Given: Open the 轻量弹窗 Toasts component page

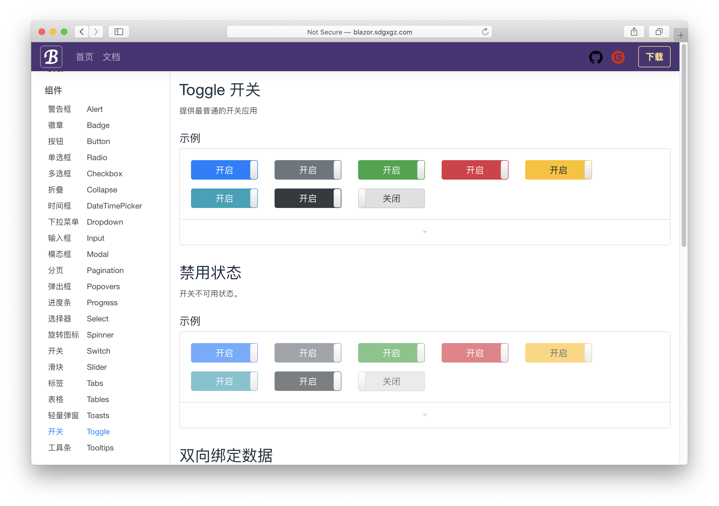Looking at the screenshot, I should [x=98, y=415].
